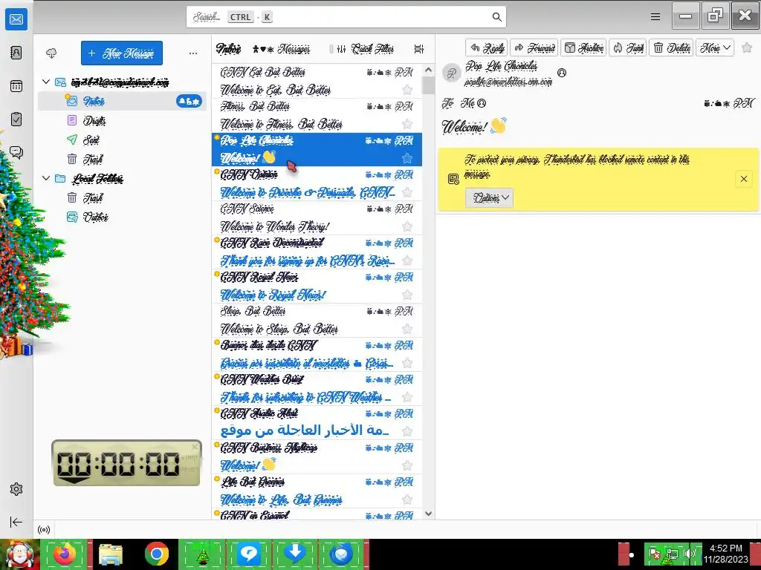
Task: Dismiss the remote content privacy bar
Action: coord(743,179)
